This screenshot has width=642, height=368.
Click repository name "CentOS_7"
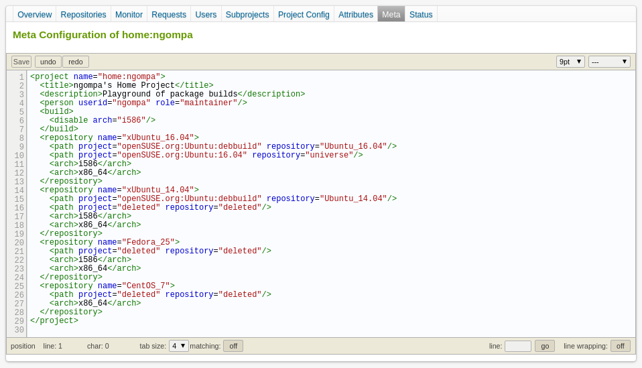(146, 286)
